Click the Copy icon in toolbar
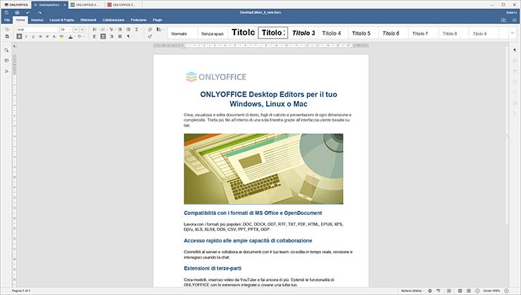 (6, 29)
